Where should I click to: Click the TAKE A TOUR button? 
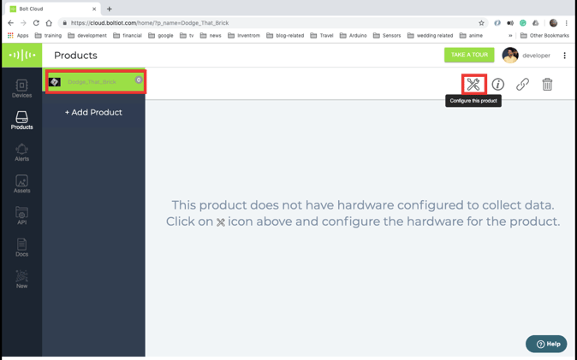[x=469, y=55]
